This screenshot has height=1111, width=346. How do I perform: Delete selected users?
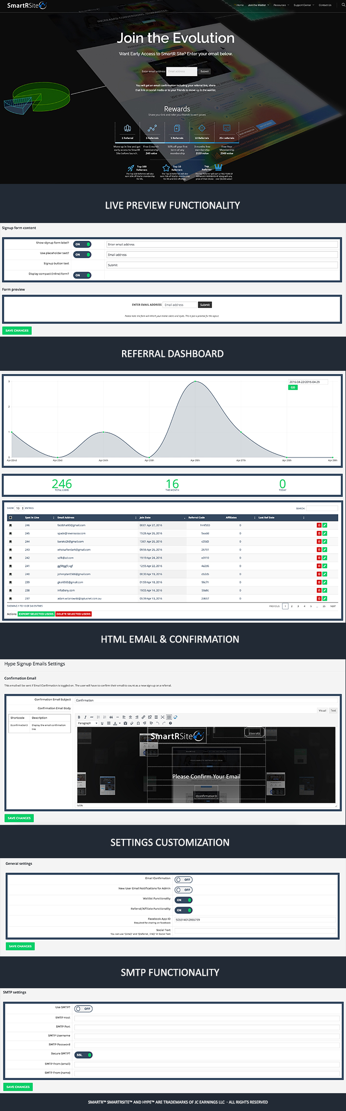pyautogui.click(x=74, y=614)
